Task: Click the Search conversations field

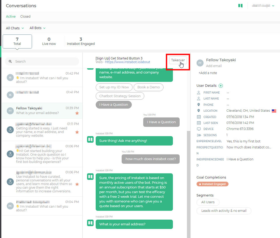Action: click(x=42, y=62)
